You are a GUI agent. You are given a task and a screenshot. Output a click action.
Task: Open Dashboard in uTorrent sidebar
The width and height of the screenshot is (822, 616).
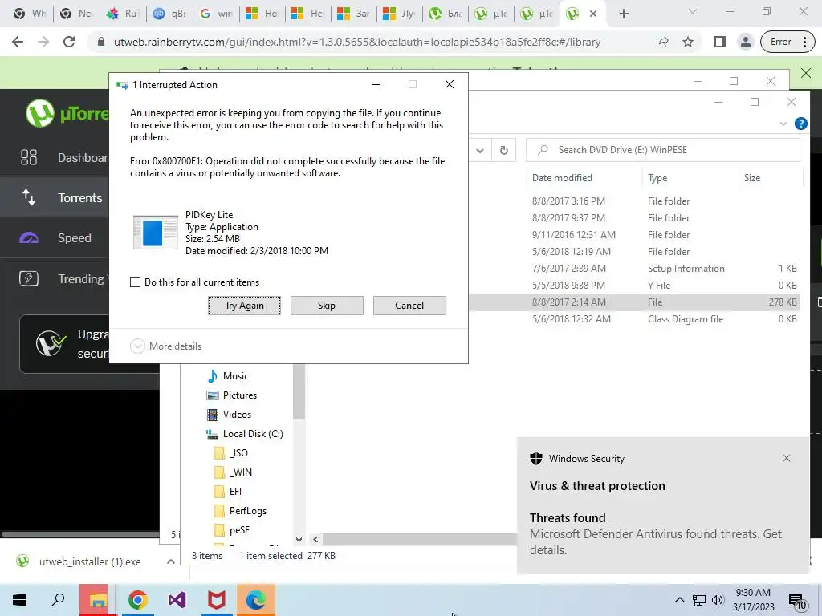click(55, 158)
